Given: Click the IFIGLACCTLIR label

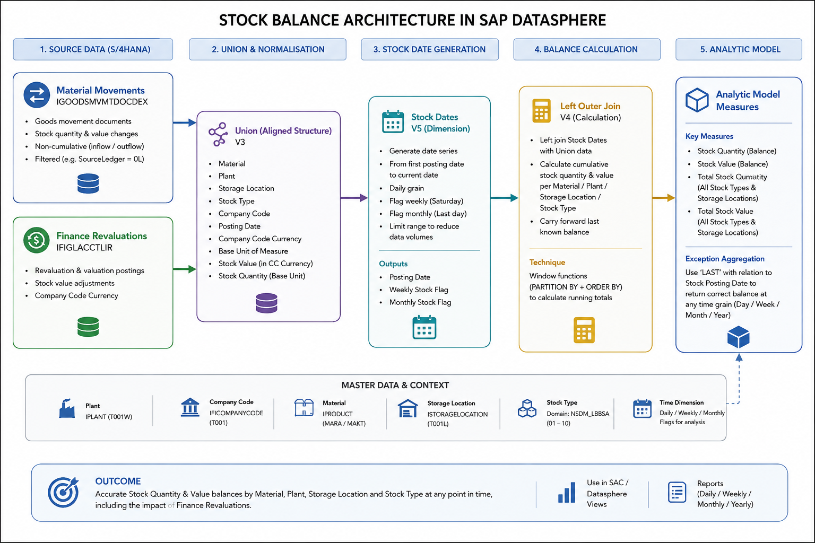Looking at the screenshot, I should click(x=84, y=248).
